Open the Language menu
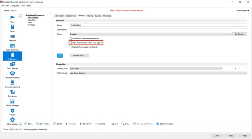 (15, 6)
